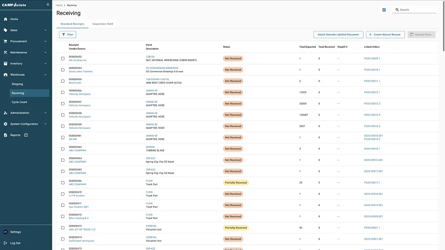Image resolution: width=445 pixels, height=250 pixels.
Task: Open the Filter button
Action: (x=67, y=34)
